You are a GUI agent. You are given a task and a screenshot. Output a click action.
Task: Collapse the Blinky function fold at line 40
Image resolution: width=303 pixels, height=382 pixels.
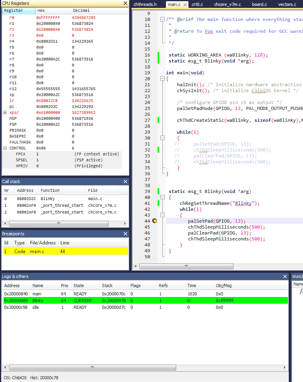(163, 197)
